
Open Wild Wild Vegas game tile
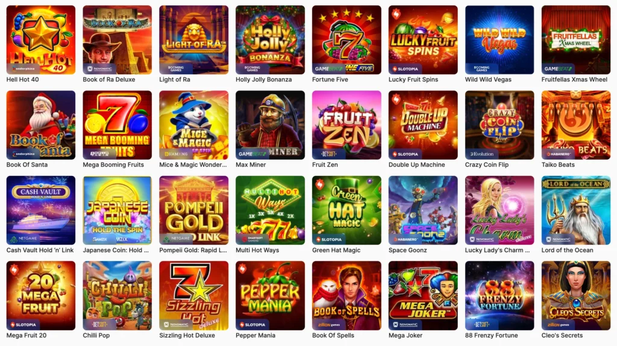500,40
